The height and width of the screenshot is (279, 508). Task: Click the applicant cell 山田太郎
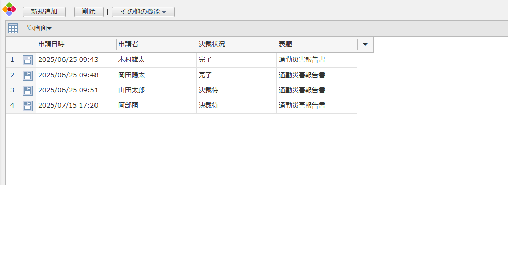coord(132,90)
